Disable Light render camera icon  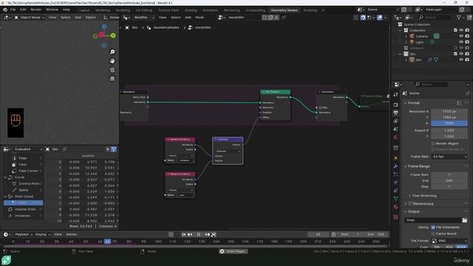coord(467,42)
